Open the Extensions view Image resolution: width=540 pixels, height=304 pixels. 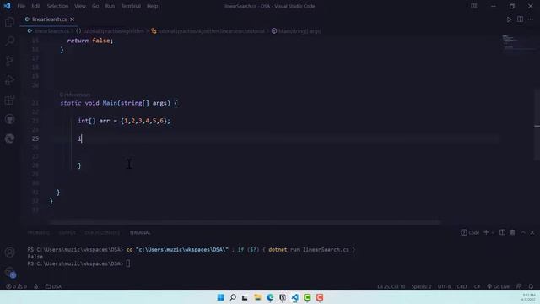coord(9,100)
